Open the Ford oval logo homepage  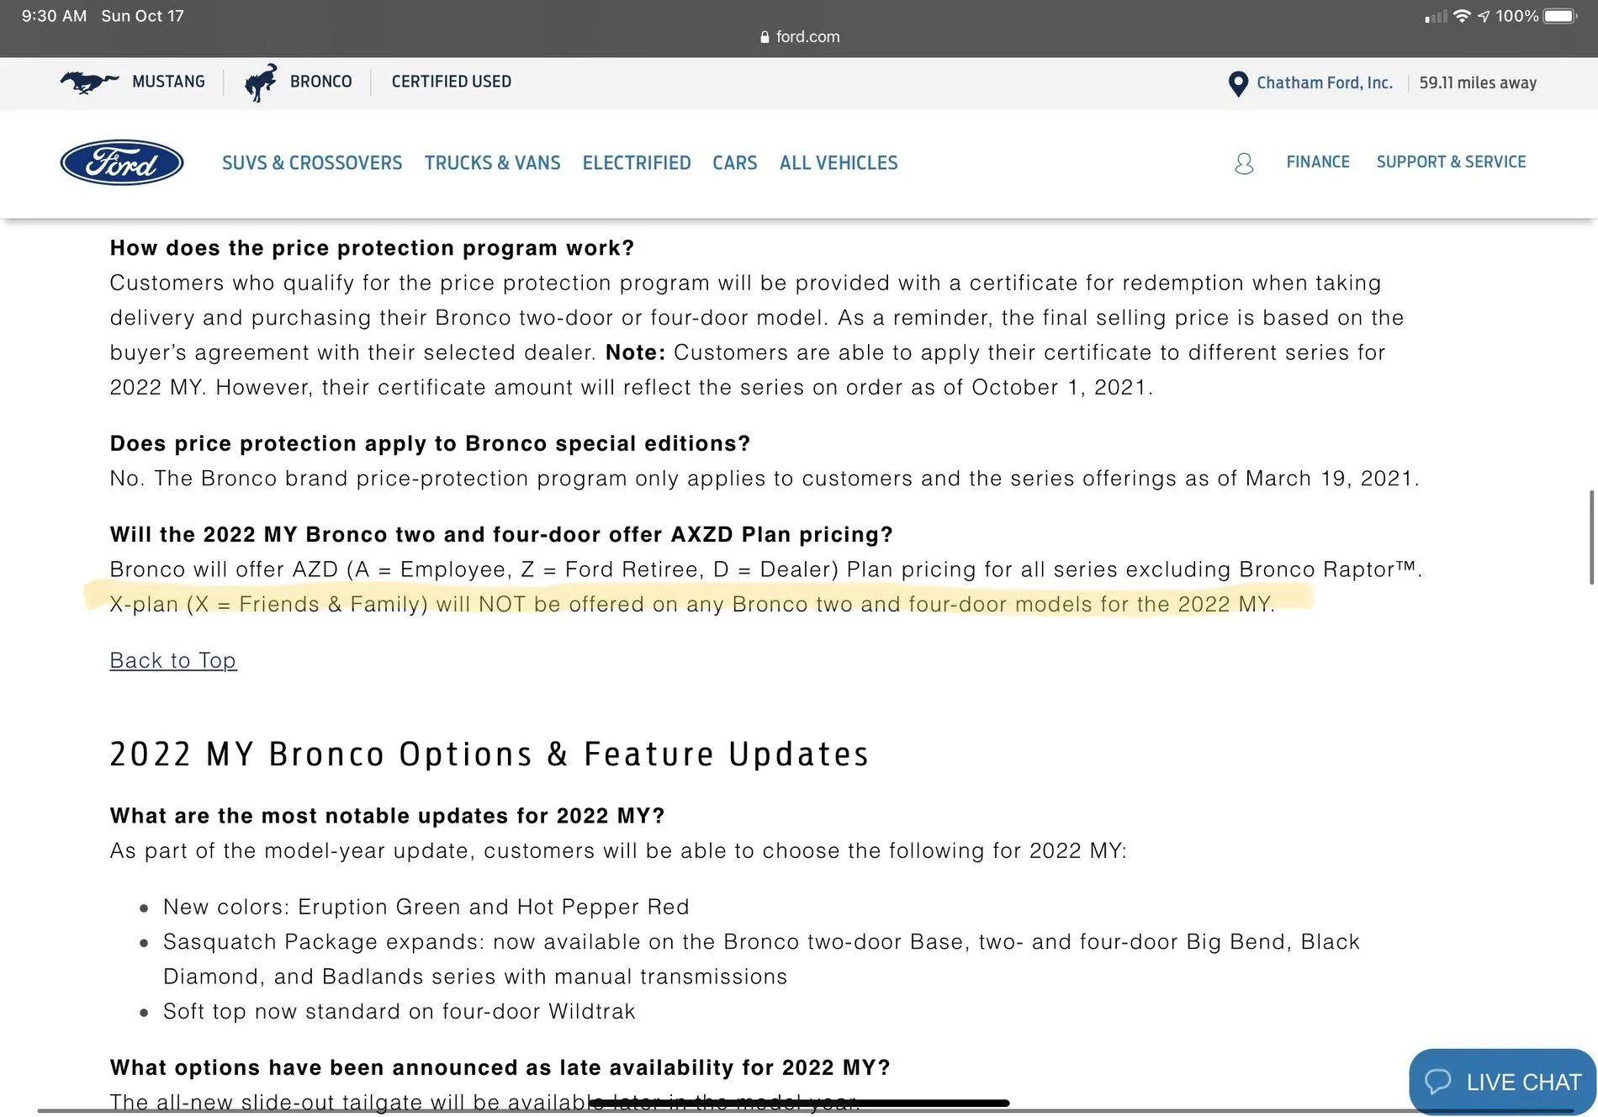coord(122,162)
